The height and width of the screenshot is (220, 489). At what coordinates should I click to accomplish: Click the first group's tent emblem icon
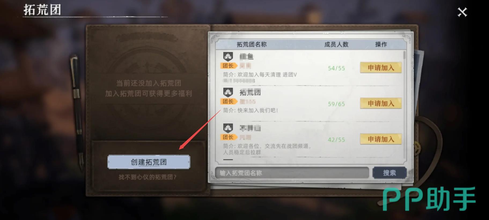pos(228,56)
